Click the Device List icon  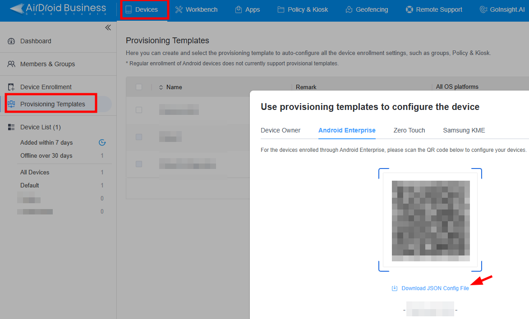pos(11,127)
